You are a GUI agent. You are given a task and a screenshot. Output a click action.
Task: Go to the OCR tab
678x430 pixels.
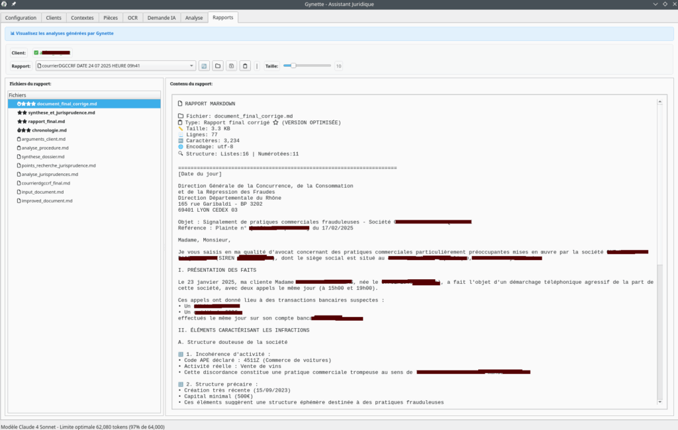pyautogui.click(x=132, y=18)
